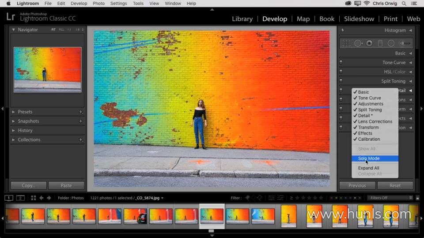Add a new preset with plus icon

[x=80, y=112]
